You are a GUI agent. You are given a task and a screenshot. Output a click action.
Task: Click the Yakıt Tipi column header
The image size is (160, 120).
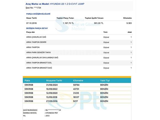[x=105, y=81]
